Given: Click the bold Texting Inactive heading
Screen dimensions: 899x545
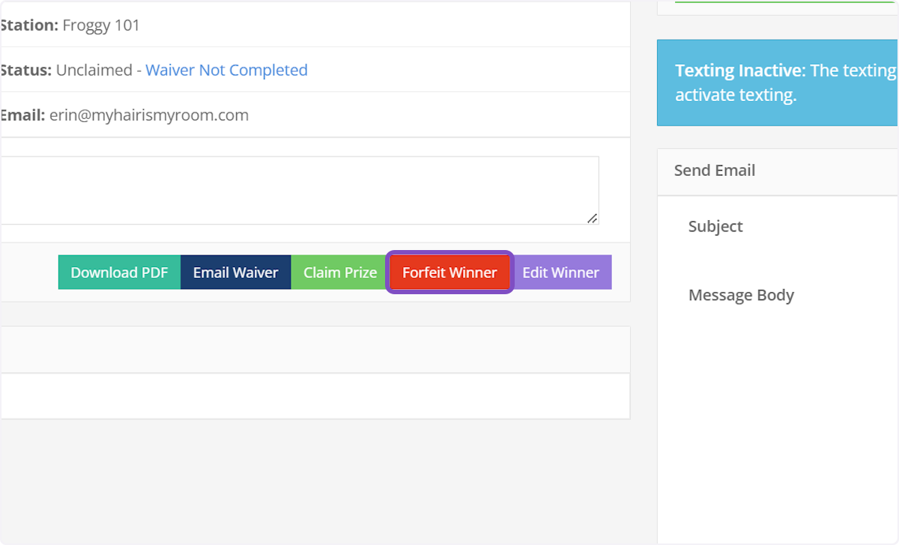Looking at the screenshot, I should (738, 71).
